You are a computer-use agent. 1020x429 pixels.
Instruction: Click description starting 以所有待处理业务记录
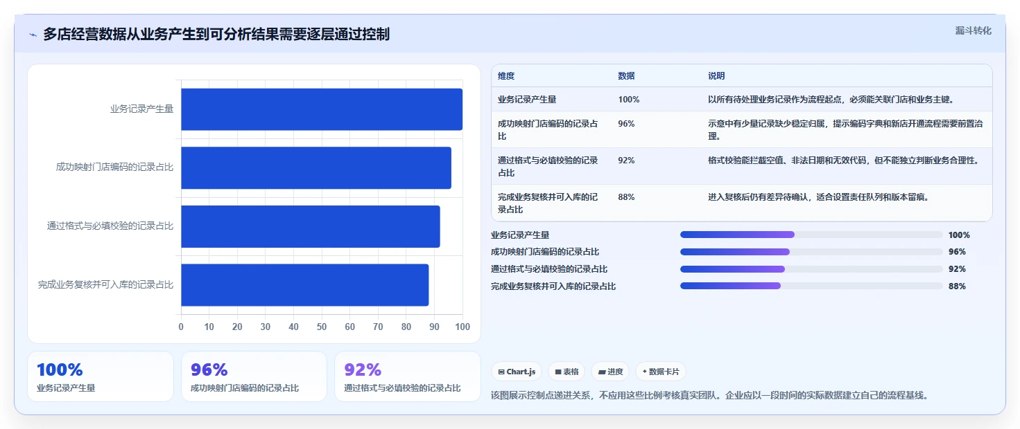coord(831,100)
